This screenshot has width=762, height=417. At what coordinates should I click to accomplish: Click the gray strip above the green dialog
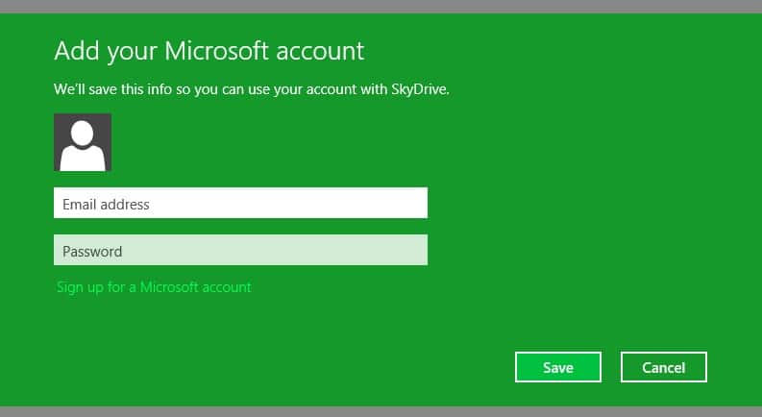(x=381, y=6)
